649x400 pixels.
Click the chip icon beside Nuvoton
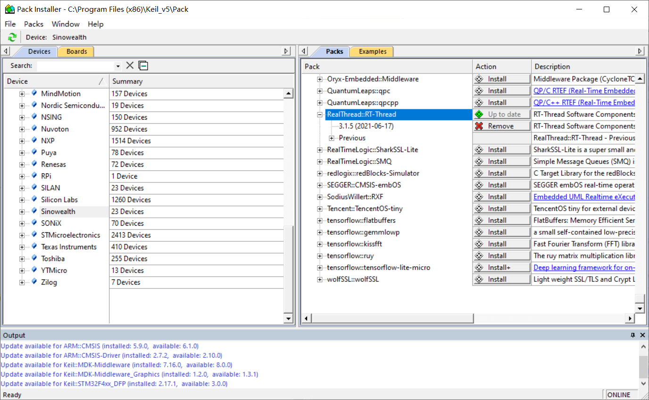tap(34, 129)
